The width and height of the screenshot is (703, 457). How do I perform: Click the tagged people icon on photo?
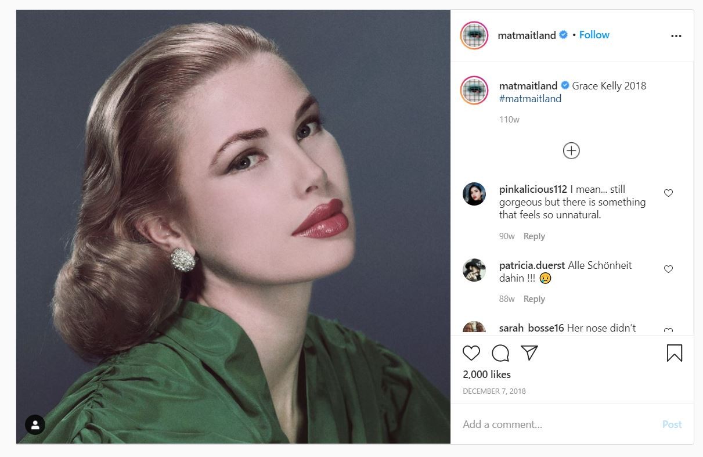[35, 425]
